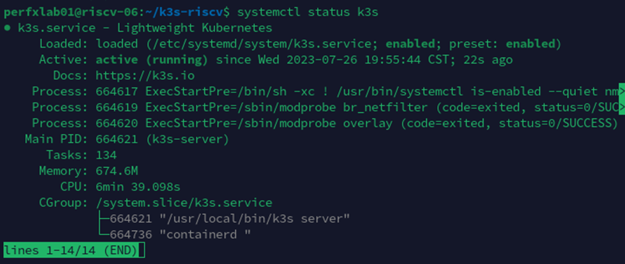Click the truncation arrow on the modprobe br_netfilter line
Screen dimensions: 625x264
pos(621,107)
